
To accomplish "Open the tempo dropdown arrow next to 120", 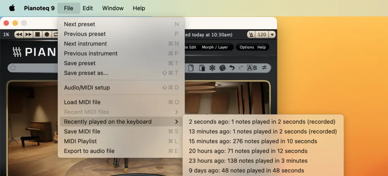I will tap(272, 34).
